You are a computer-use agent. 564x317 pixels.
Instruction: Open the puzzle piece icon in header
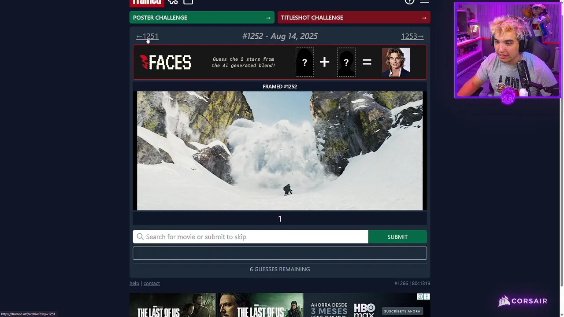(x=173, y=2)
